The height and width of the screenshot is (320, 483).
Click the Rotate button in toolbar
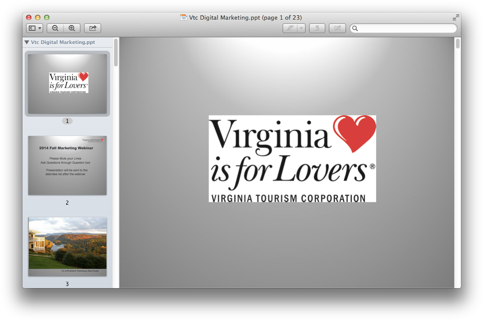(x=317, y=28)
